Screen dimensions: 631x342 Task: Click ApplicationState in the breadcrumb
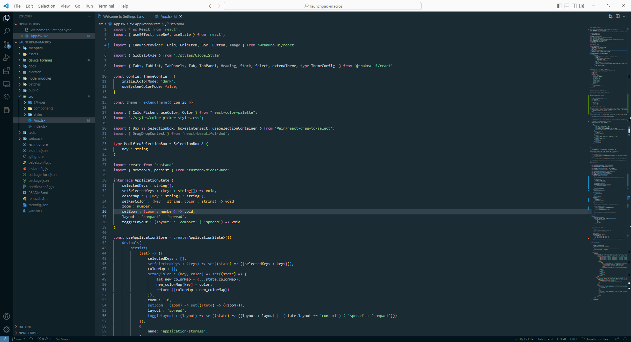click(145, 24)
